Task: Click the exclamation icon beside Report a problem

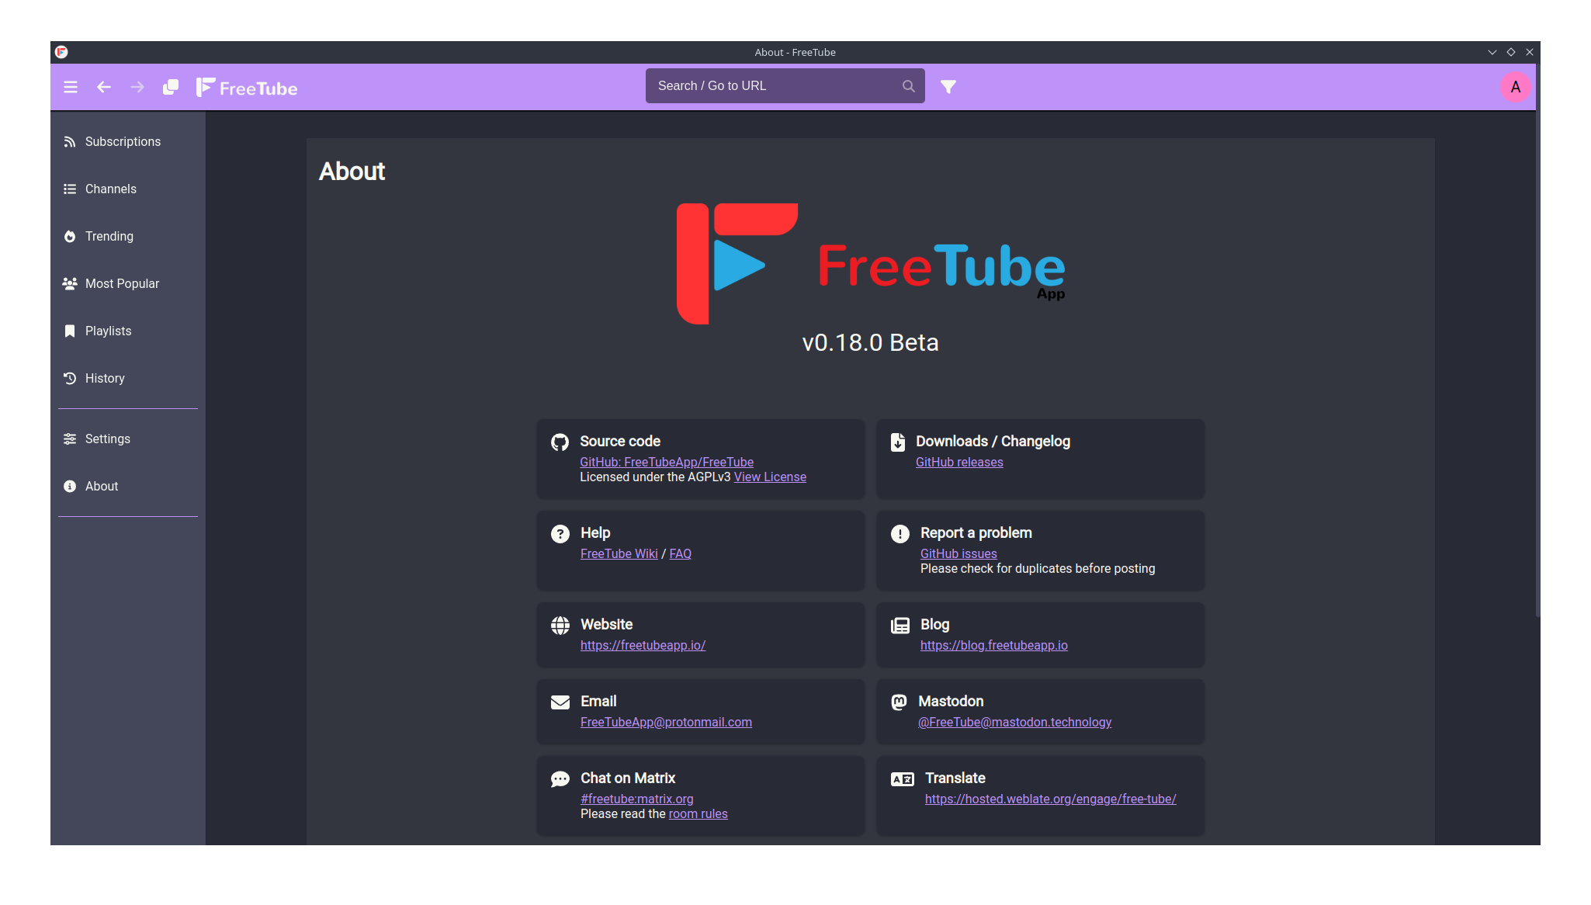Action: [x=900, y=534]
